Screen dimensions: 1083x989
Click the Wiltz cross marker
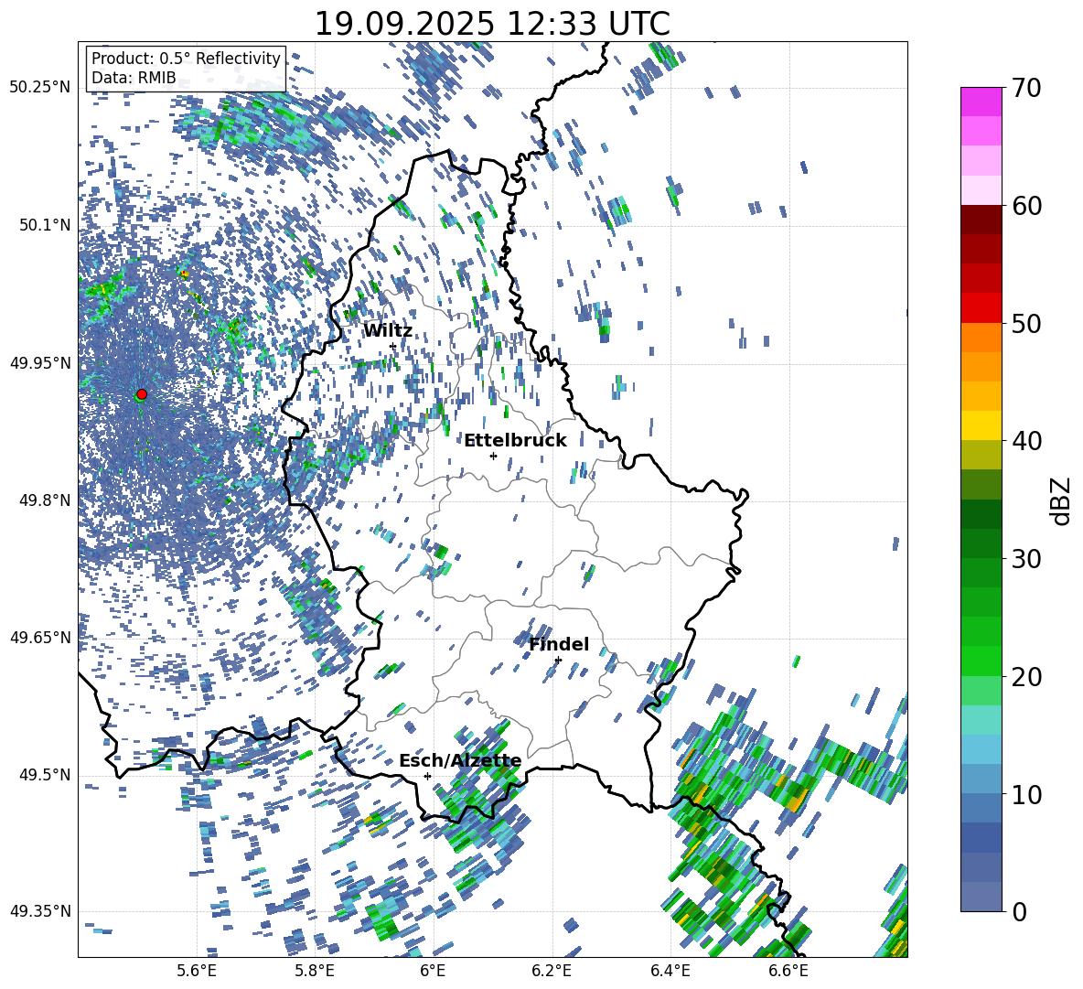click(x=393, y=346)
